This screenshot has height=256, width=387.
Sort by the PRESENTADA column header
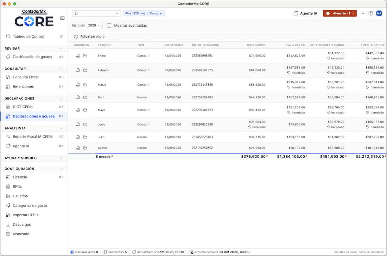(174, 45)
